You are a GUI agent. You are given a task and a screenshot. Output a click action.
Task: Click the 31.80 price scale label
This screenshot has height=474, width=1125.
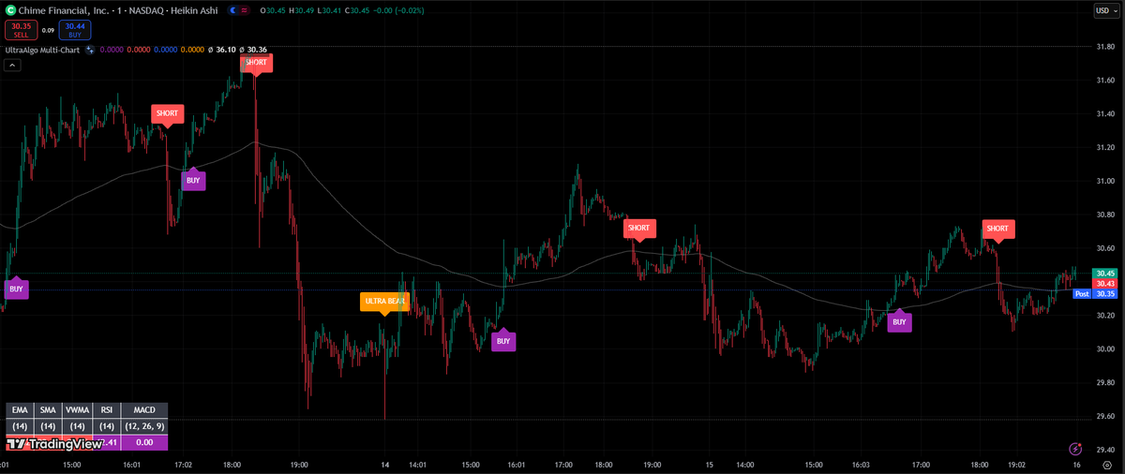point(1103,47)
